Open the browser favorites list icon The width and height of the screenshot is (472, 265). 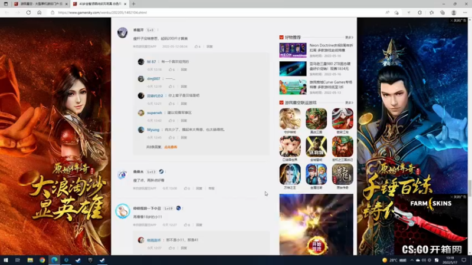[431, 12]
